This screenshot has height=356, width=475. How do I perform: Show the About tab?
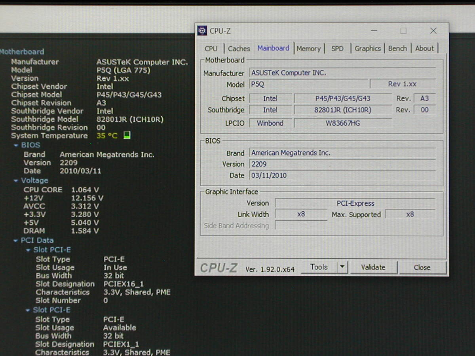424,48
